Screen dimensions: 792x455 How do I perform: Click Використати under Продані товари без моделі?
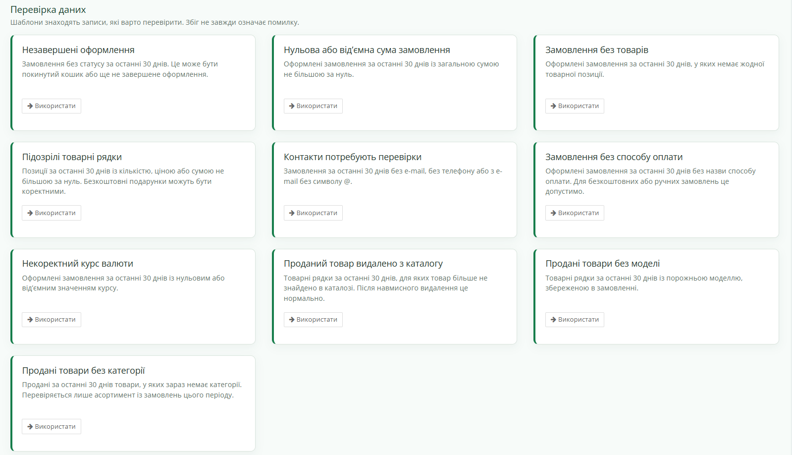click(575, 320)
